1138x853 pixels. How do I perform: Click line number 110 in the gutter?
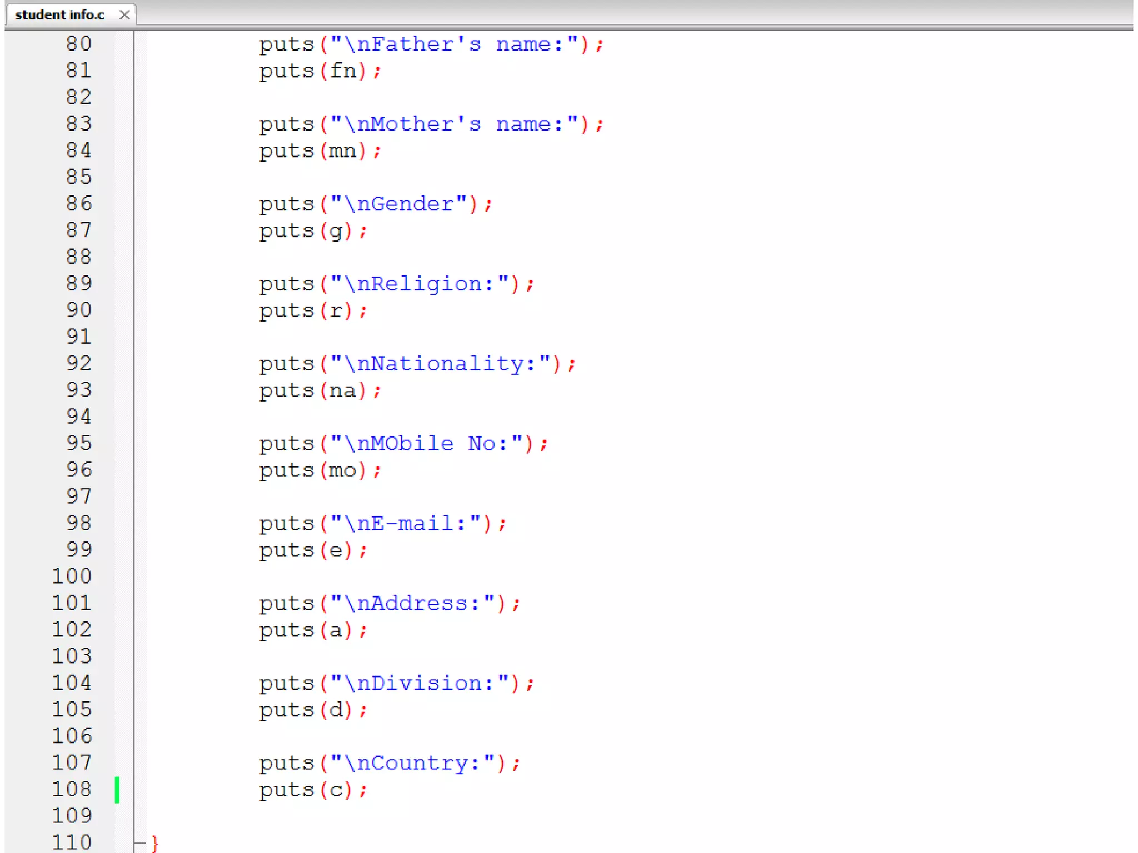(72, 842)
